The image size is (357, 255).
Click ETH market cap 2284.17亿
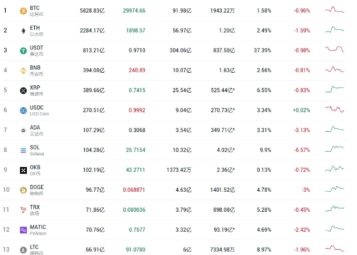92,31
